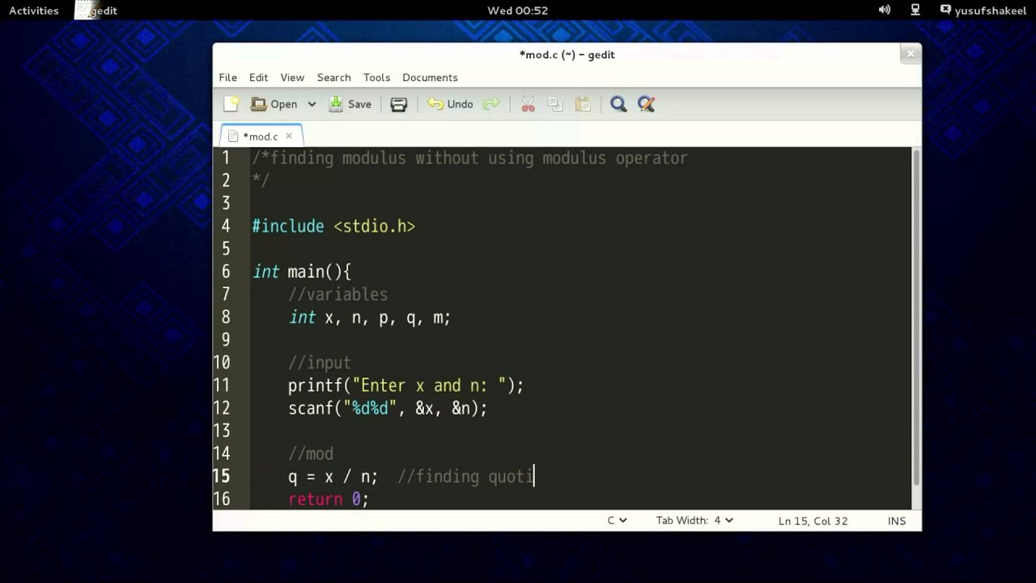
Task: Click the //mod comment line
Action: coord(311,453)
